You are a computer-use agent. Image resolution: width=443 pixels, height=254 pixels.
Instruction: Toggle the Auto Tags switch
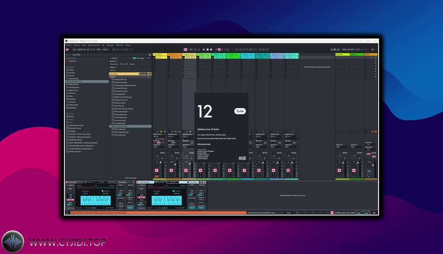[135, 58]
